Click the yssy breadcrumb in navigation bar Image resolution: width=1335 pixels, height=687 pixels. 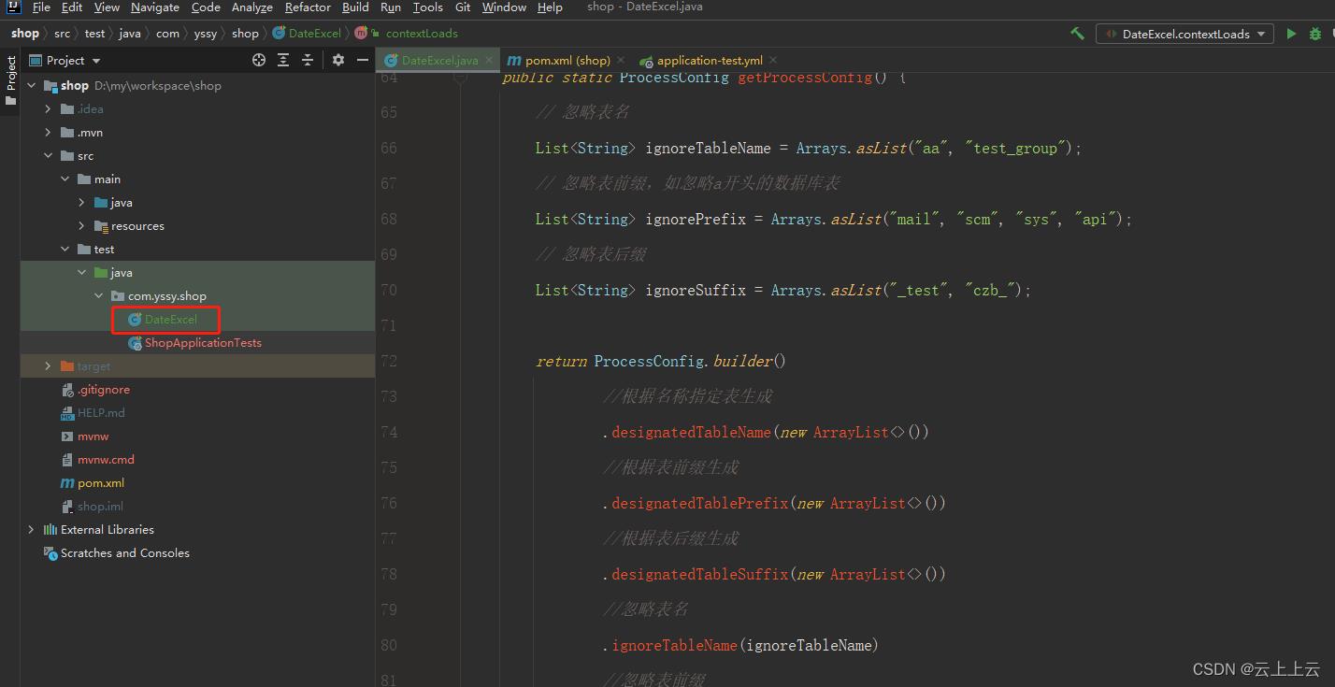(x=205, y=34)
